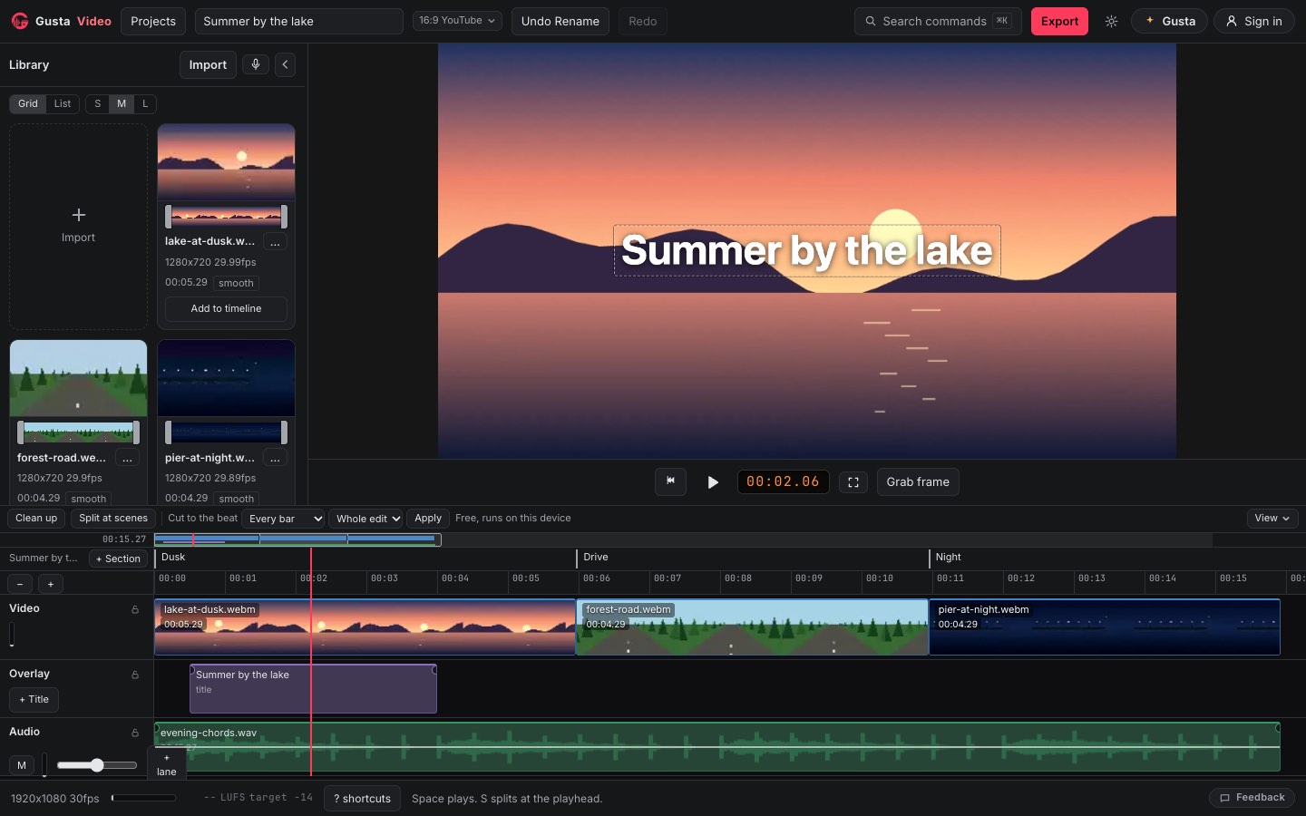Collapse the Library panel with chevron
The height and width of the screenshot is (816, 1306).
[285, 64]
